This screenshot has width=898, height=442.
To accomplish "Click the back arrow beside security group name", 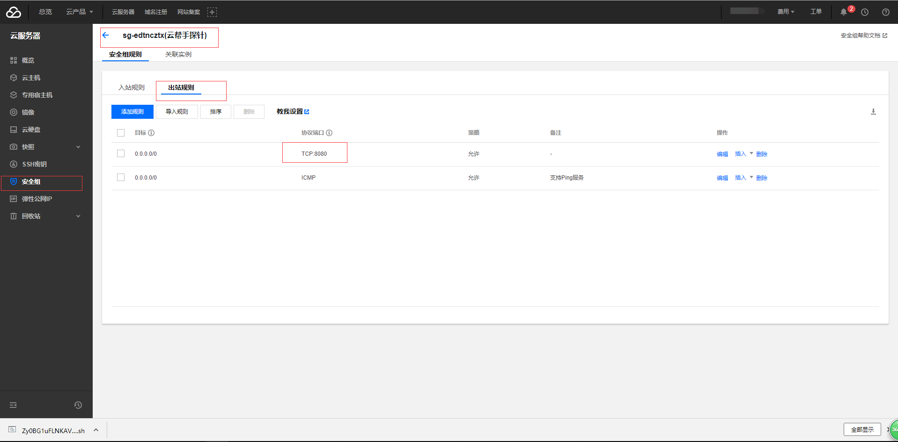I will 106,35.
